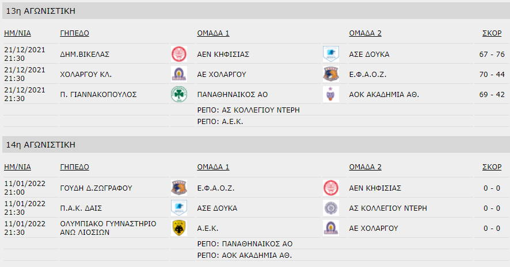The height and width of the screenshot is (267, 510).
Task: Click the ΑΕ ΧΟΛΑΡΓΟΥ logo in round 13
Action: coord(179,74)
